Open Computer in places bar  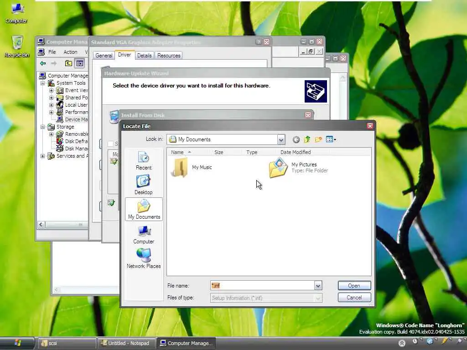point(144,234)
